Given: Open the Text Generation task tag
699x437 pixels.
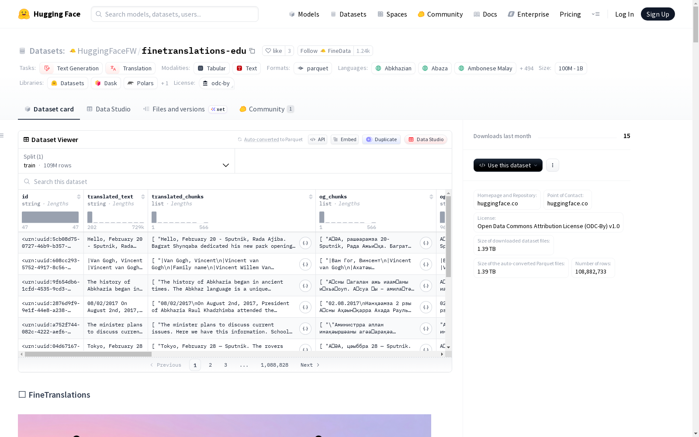Looking at the screenshot, I should click(x=71, y=68).
